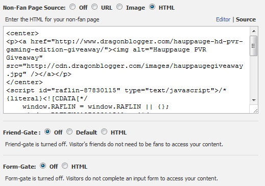
Task: Click the Non-Fan Page Source label
Action: (34, 8)
